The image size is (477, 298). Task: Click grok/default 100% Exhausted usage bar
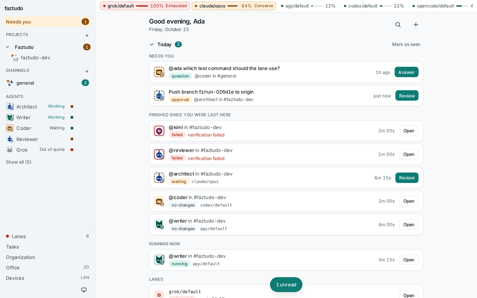coord(145,6)
